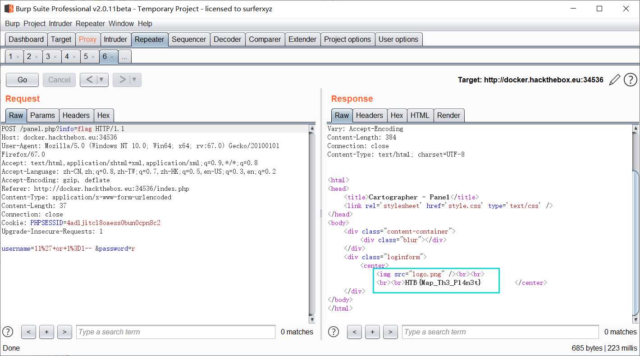Viewport: 640px width, 356px height.
Task: Show response Render view
Action: 448,115
